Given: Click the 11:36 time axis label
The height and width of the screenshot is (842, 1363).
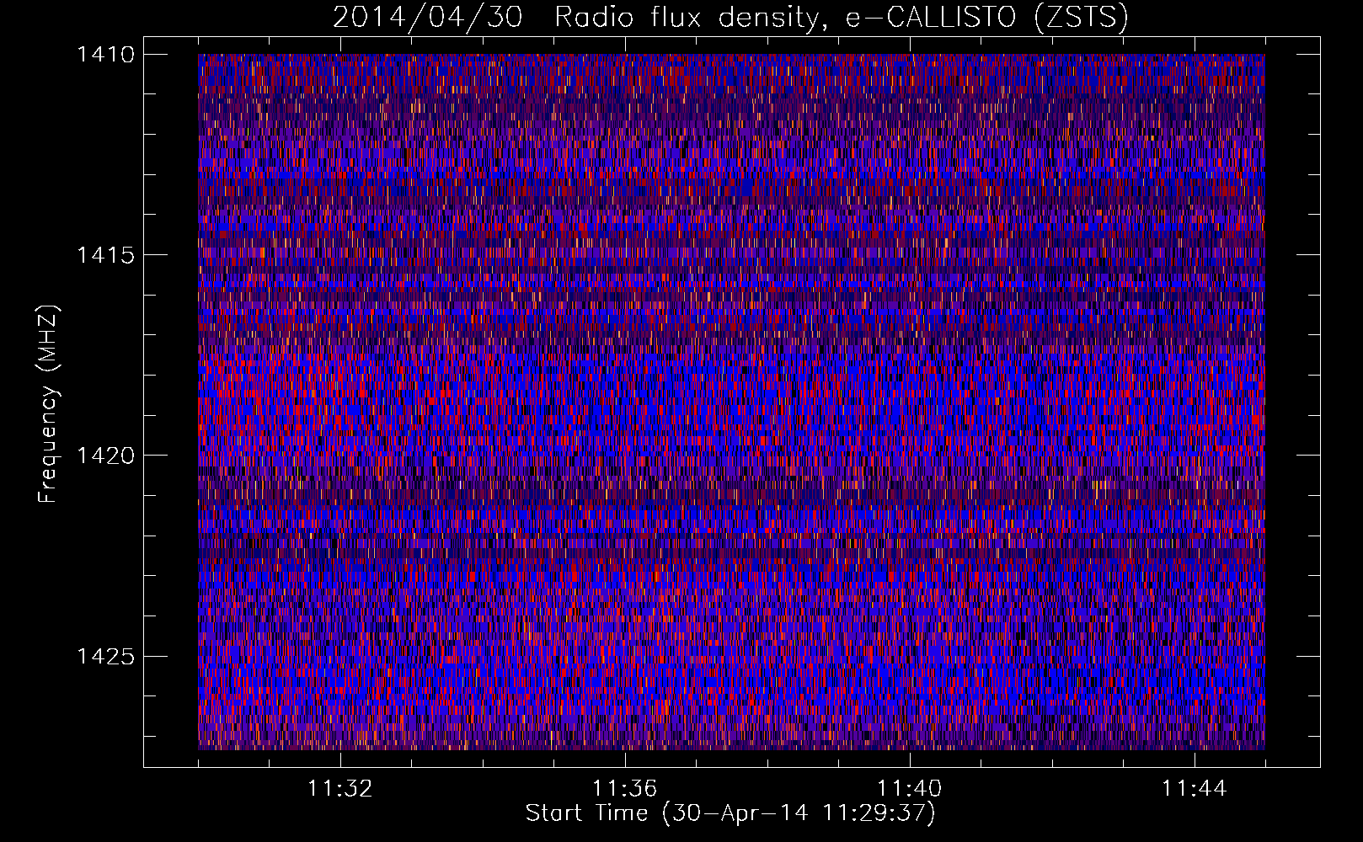Looking at the screenshot, I should [x=625, y=789].
